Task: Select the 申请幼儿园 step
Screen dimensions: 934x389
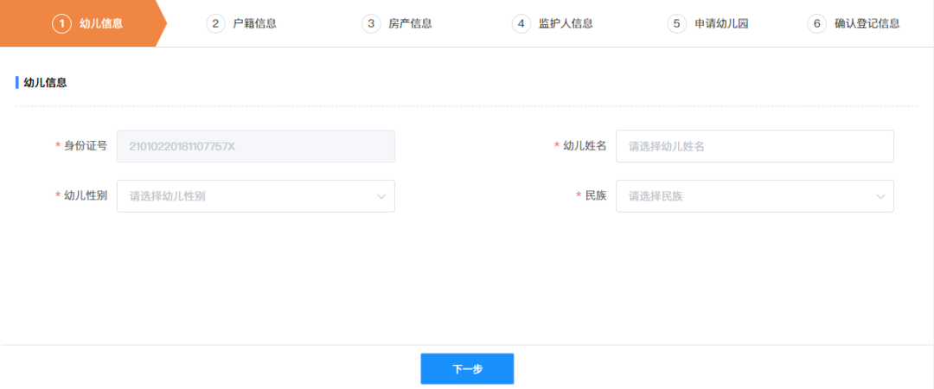Action: [721, 23]
